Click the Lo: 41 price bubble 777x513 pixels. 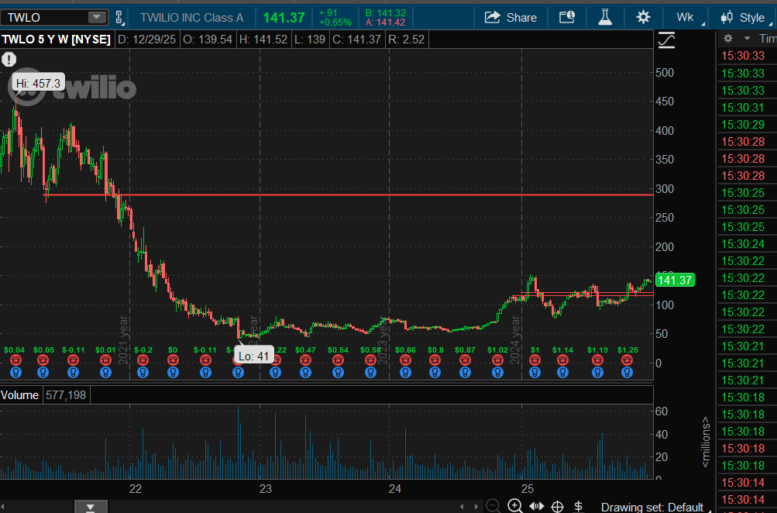click(254, 356)
